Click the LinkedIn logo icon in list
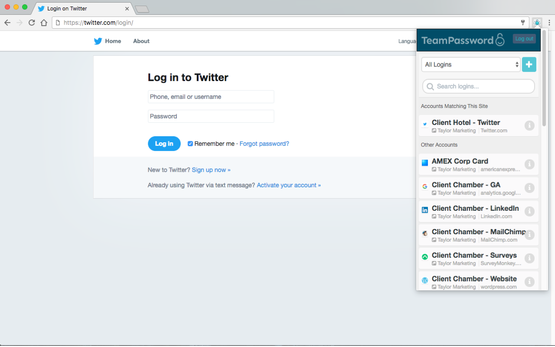 [x=425, y=210]
